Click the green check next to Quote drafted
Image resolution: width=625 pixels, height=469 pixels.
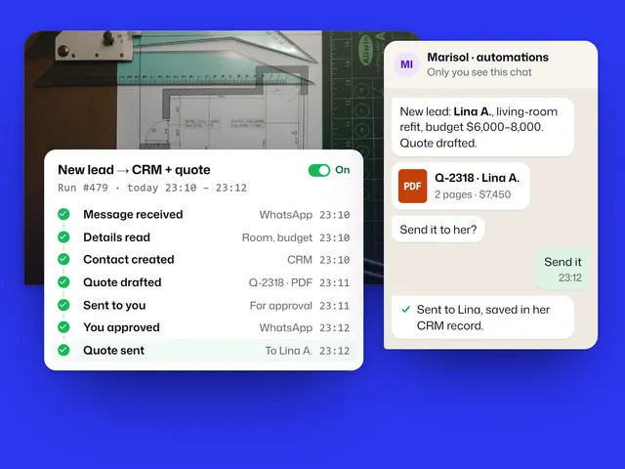[63, 282]
